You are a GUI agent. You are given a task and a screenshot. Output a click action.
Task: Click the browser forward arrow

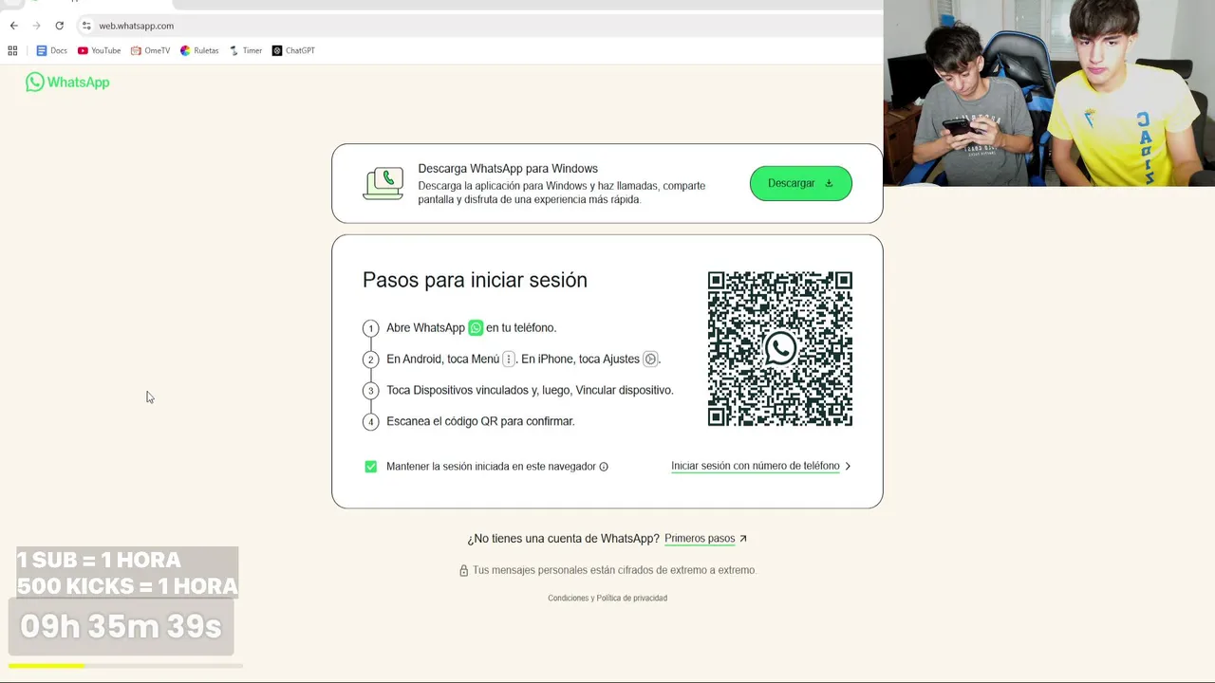point(36,26)
